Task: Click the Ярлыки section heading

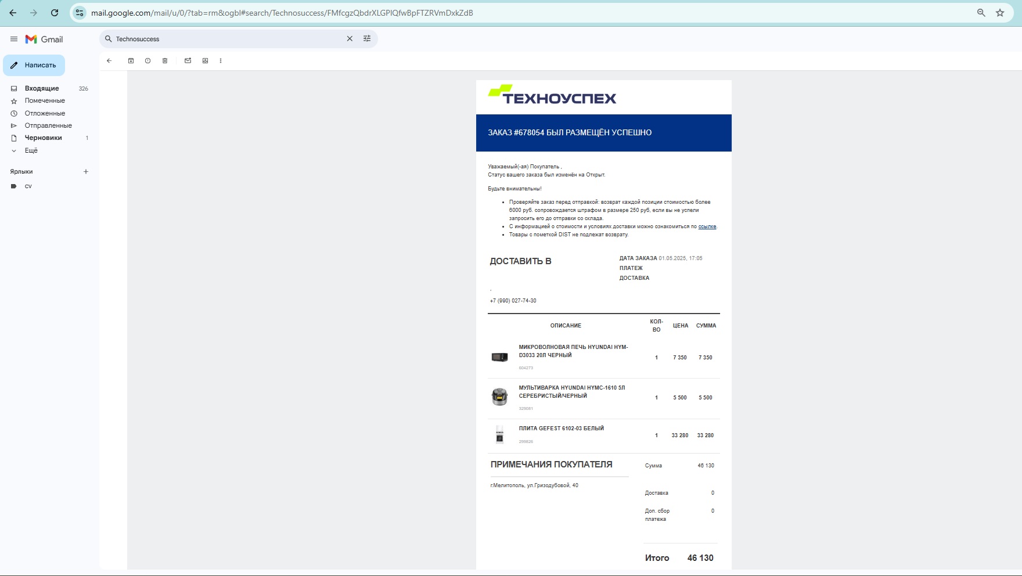Action: click(x=21, y=172)
